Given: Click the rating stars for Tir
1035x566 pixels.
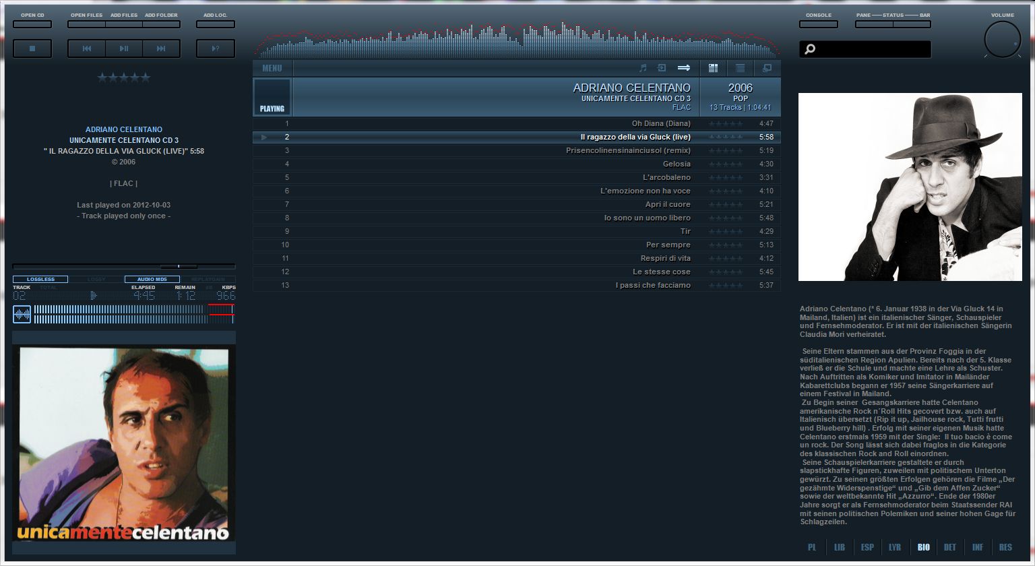Looking at the screenshot, I should tap(726, 232).
